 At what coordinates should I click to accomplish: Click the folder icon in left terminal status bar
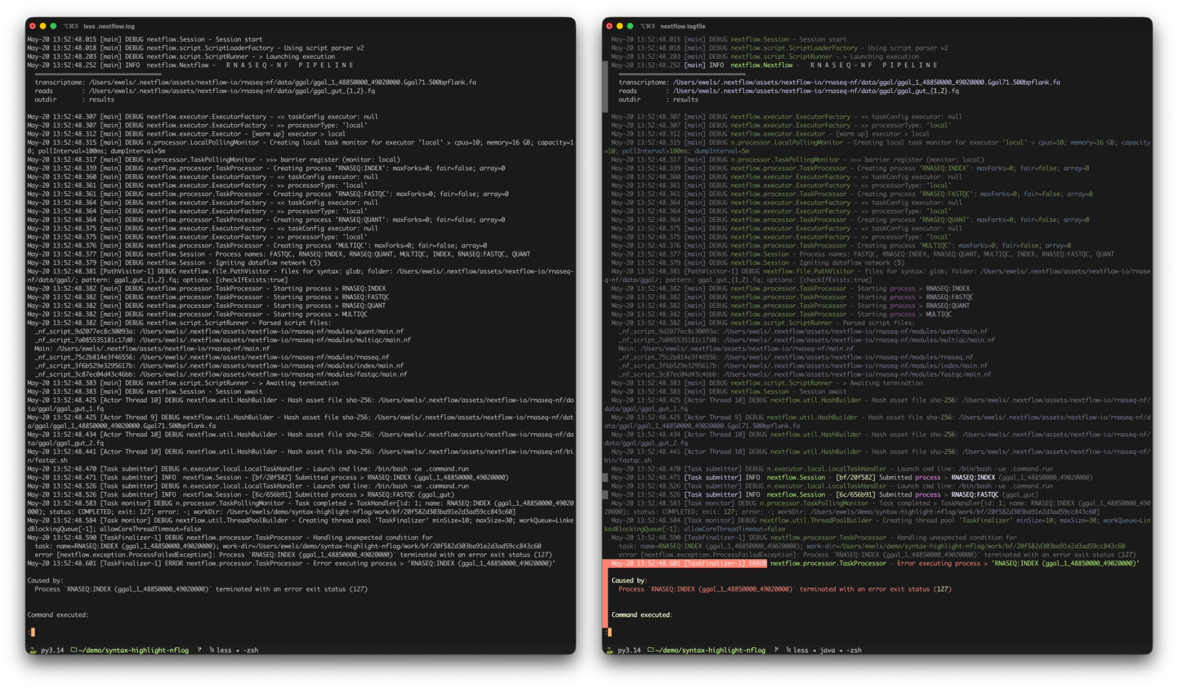coord(74,650)
